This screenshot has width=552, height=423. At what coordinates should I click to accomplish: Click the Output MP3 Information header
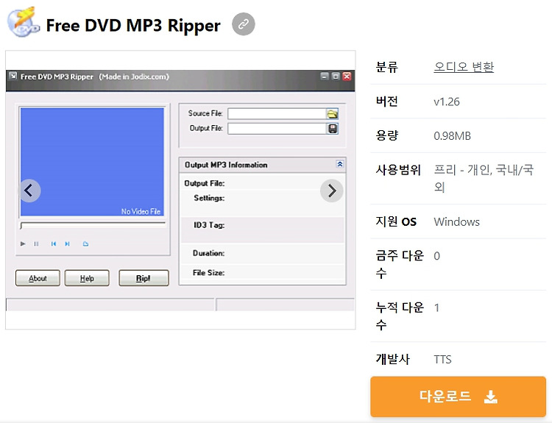[262, 165]
